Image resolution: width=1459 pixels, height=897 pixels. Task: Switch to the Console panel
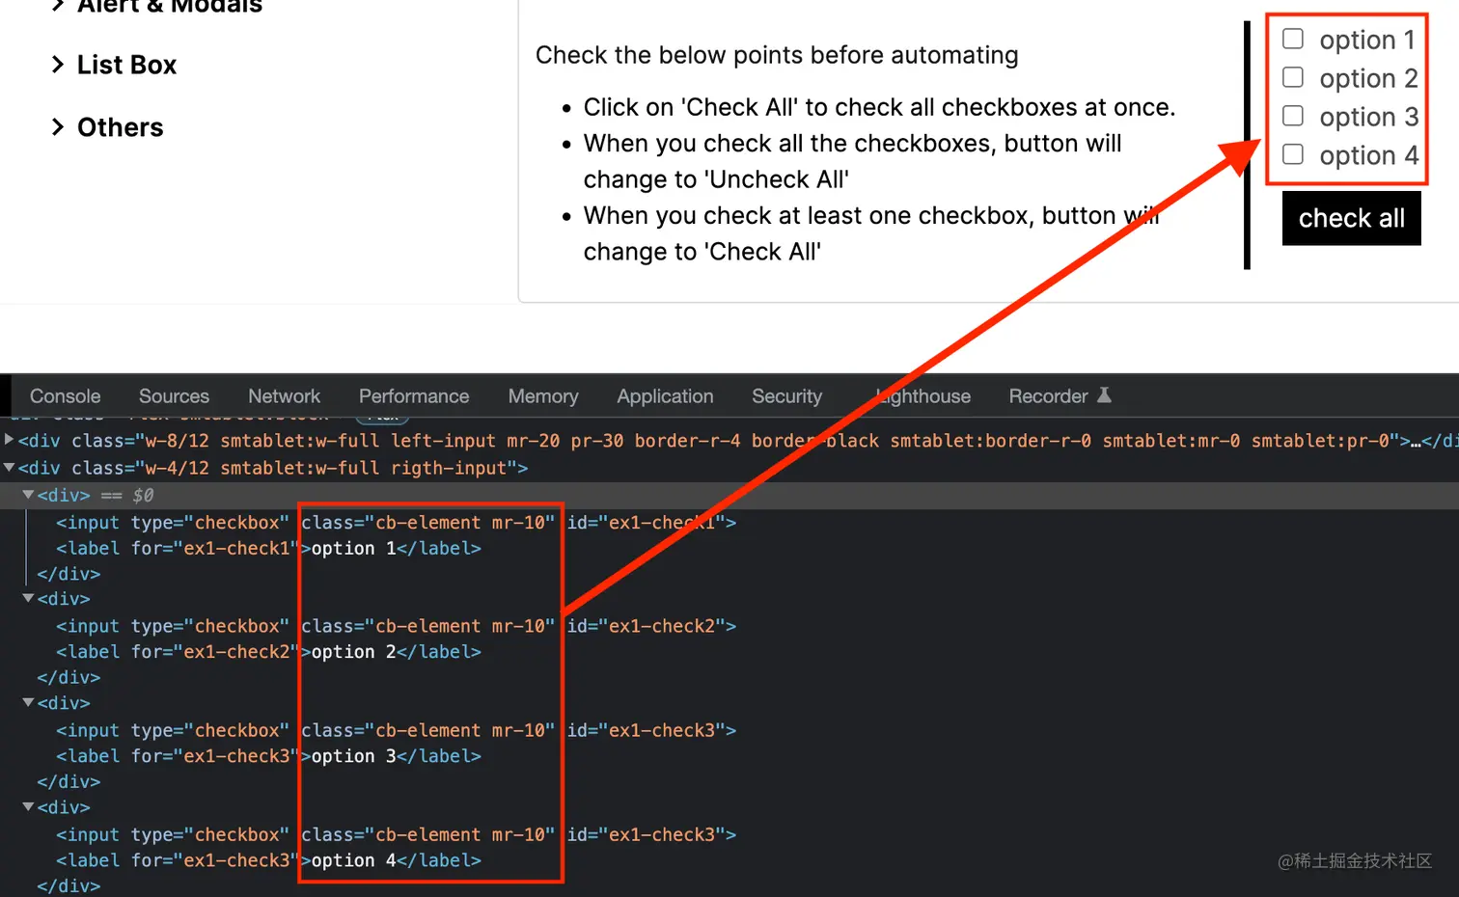click(x=64, y=396)
